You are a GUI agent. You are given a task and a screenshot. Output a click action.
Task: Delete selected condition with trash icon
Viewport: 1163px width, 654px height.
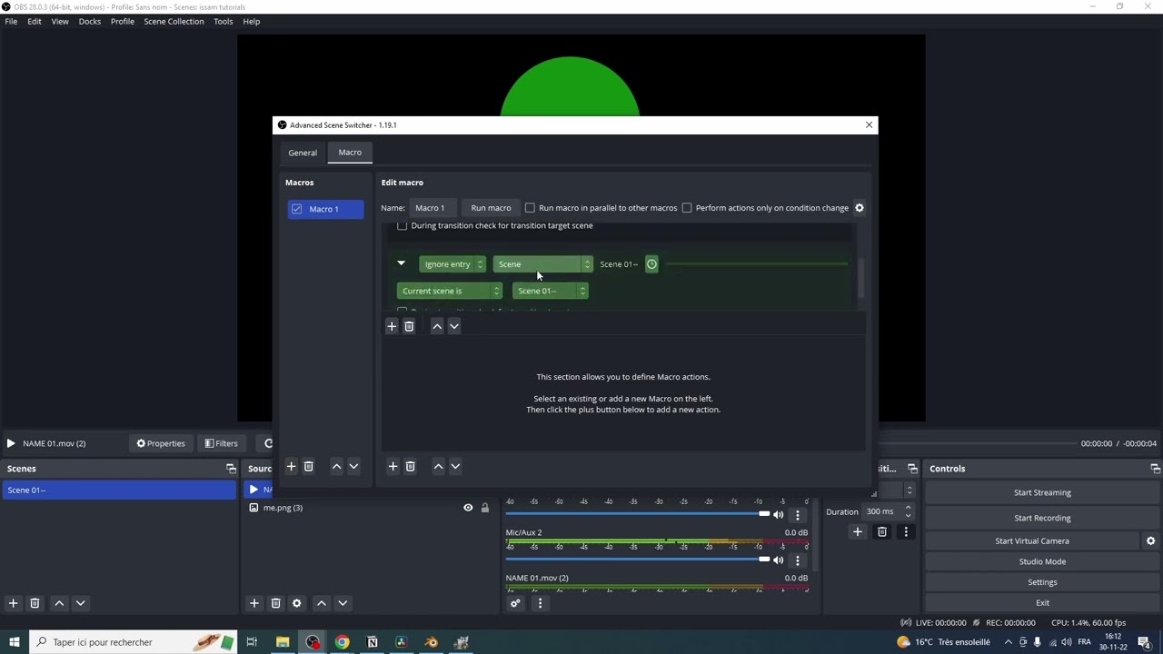click(409, 326)
